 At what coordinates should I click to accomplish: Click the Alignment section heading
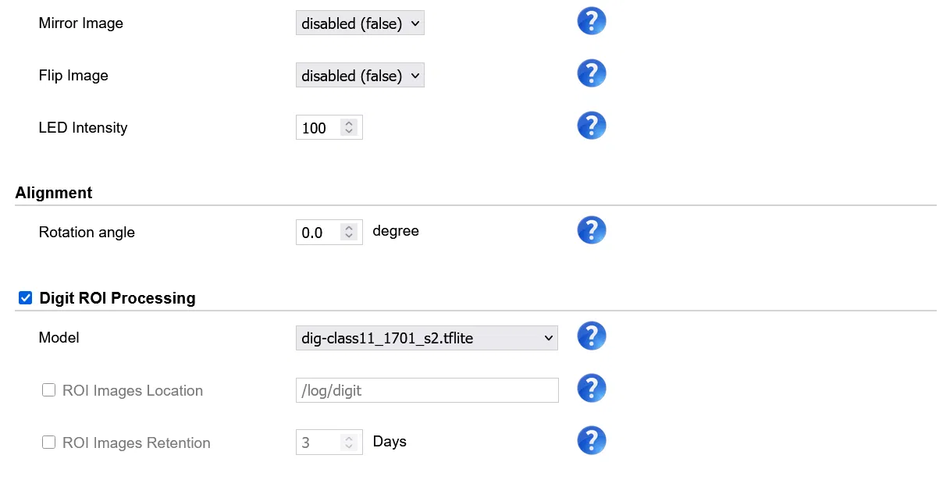[53, 193]
